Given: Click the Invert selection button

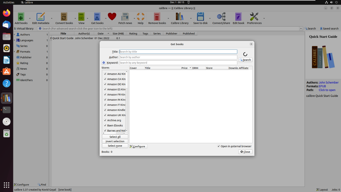Looking at the screenshot, I should pos(115,141).
